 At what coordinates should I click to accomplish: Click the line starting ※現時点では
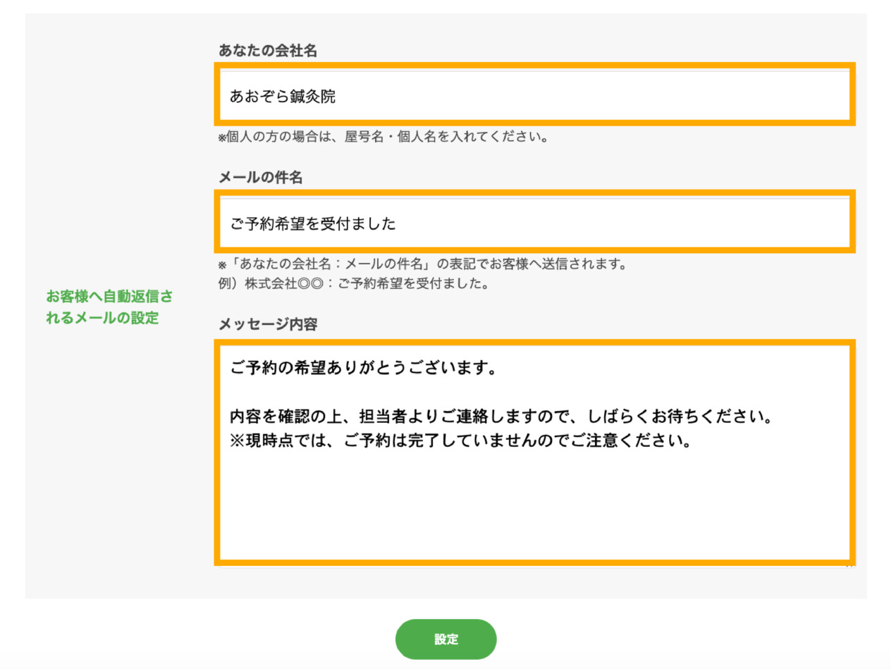pyautogui.click(x=458, y=442)
